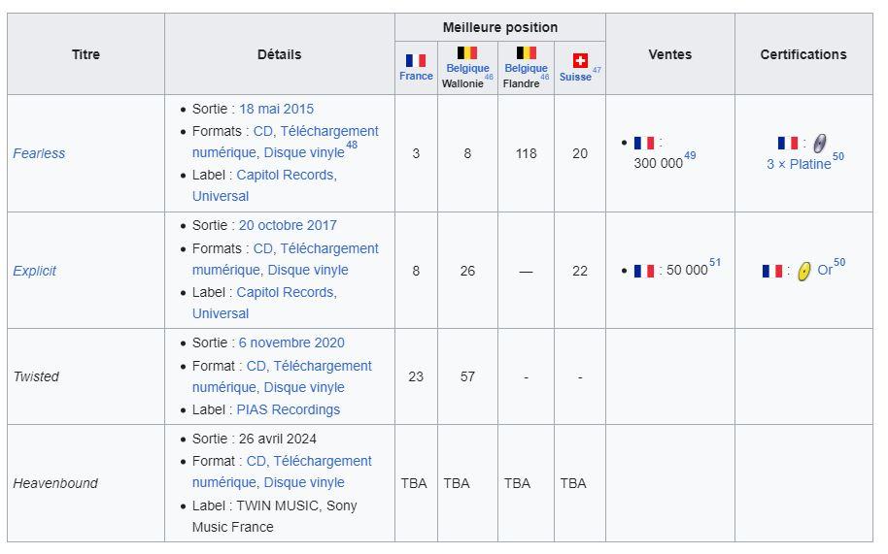Follow the 18 mai 2015 date link
This screenshot has width=888, height=554.
276,109
